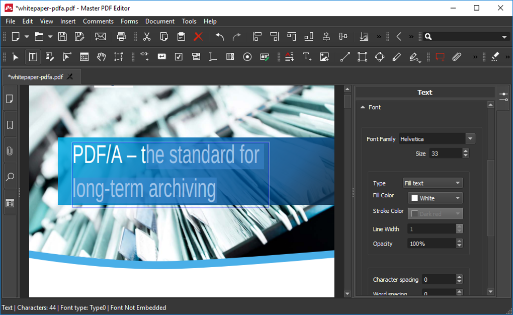Select the Line drawing tool
Image resolution: width=513 pixels, height=315 pixels.
click(345, 57)
